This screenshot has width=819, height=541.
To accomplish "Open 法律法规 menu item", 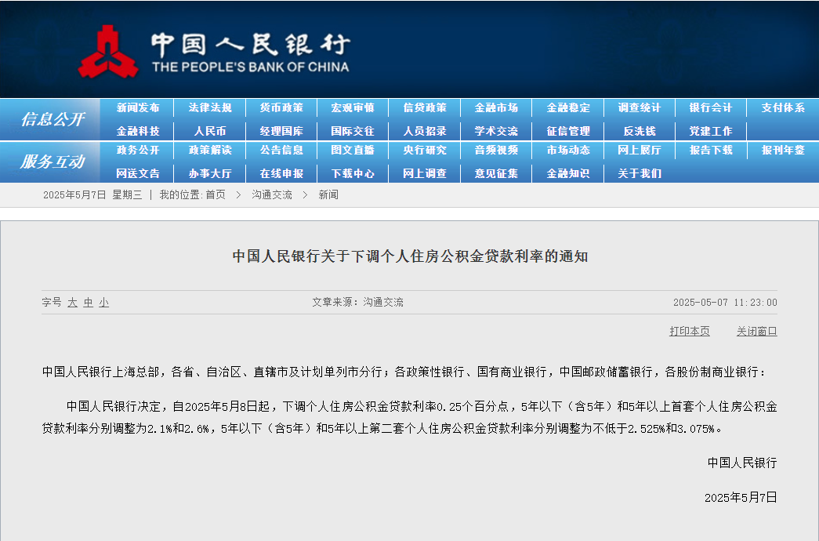I will coord(210,107).
